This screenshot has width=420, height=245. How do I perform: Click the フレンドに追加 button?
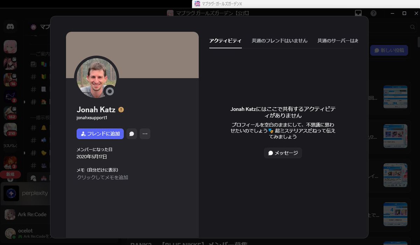pyautogui.click(x=100, y=134)
